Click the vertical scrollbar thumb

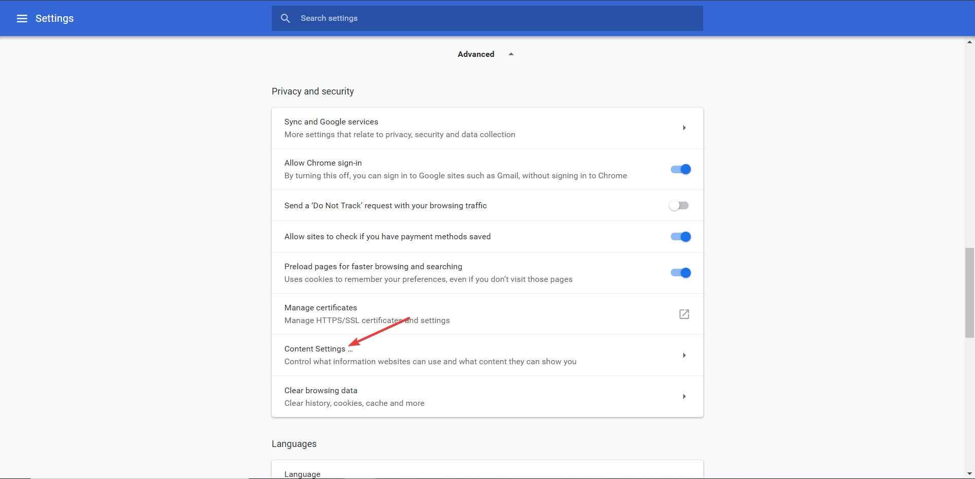click(x=969, y=293)
